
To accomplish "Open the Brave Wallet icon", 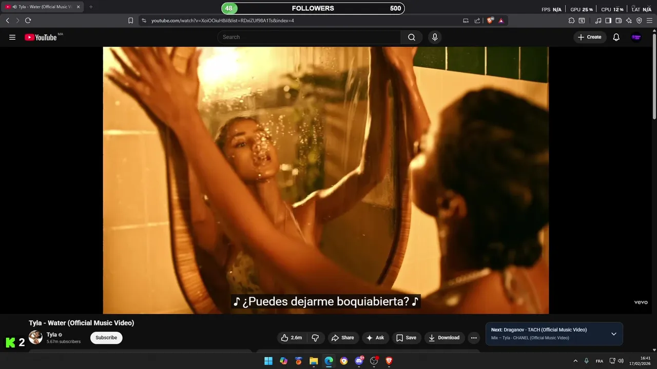I will (619, 20).
